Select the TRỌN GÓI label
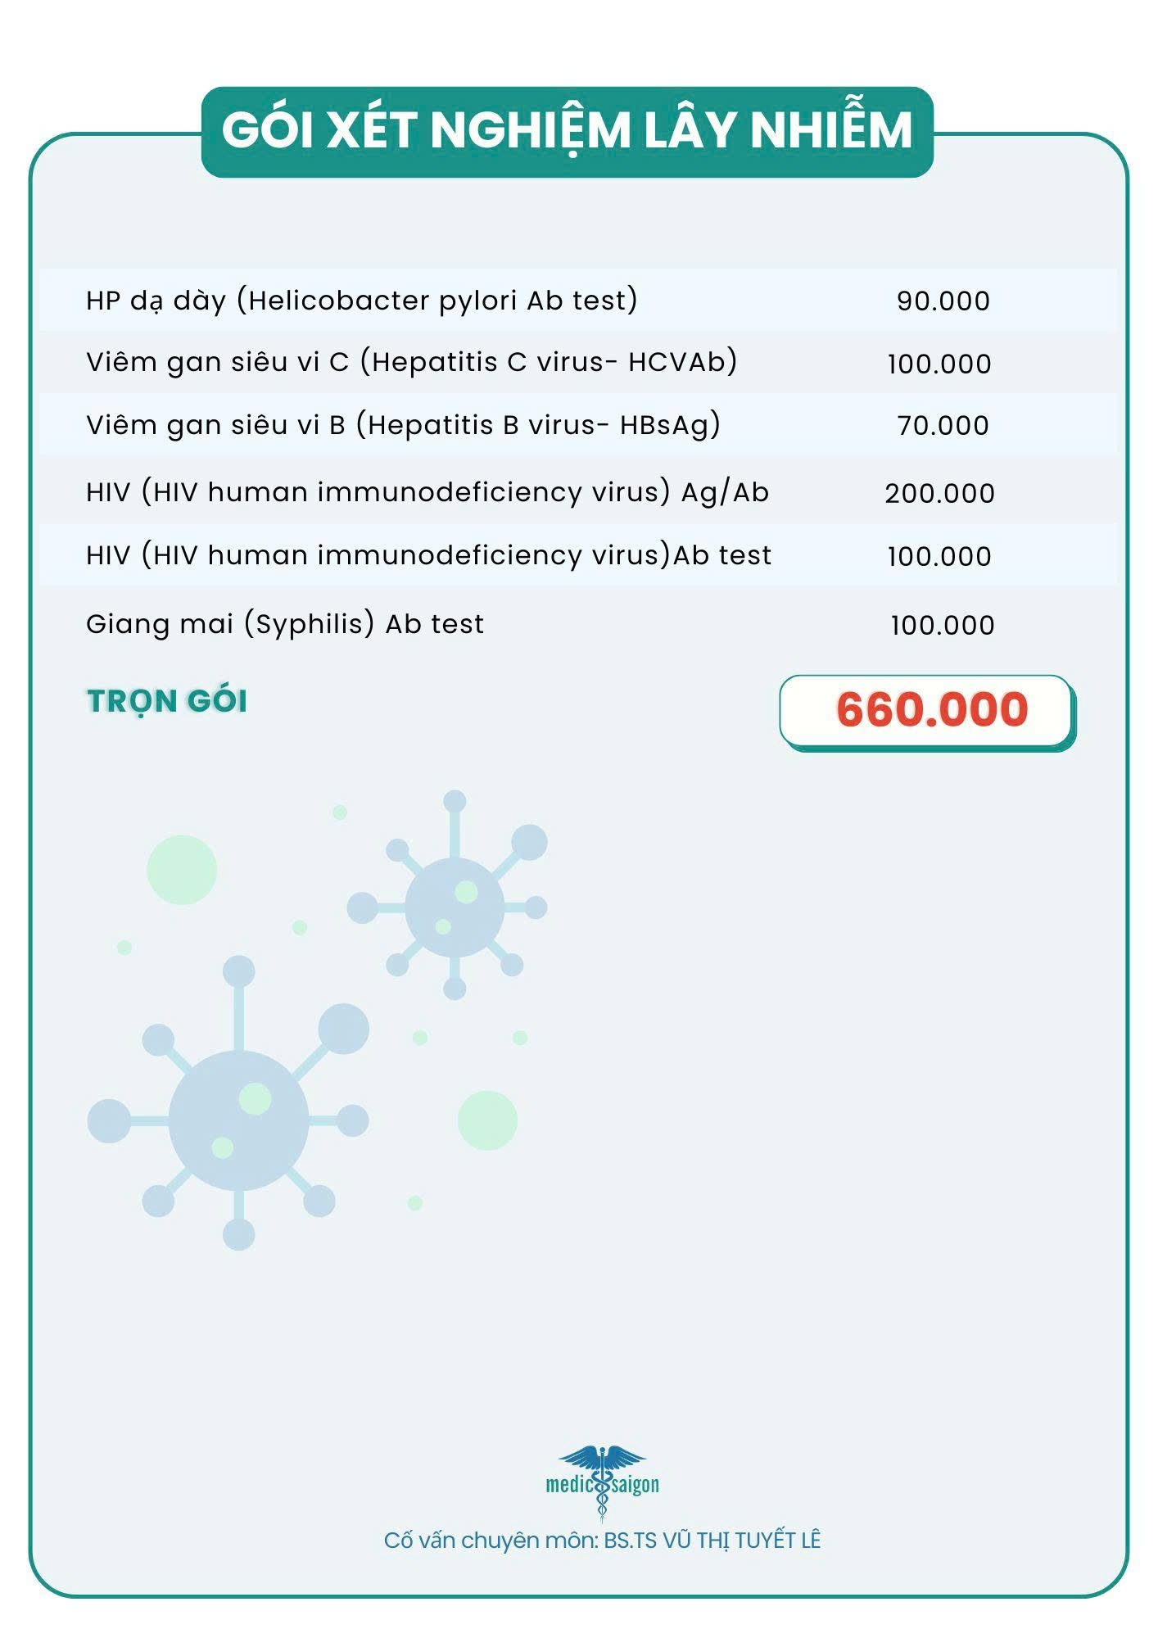Image resolution: width=1158 pixels, height=1638 pixels. click(x=167, y=701)
